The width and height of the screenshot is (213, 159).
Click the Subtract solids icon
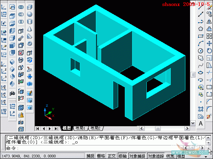click(x=21, y=14)
